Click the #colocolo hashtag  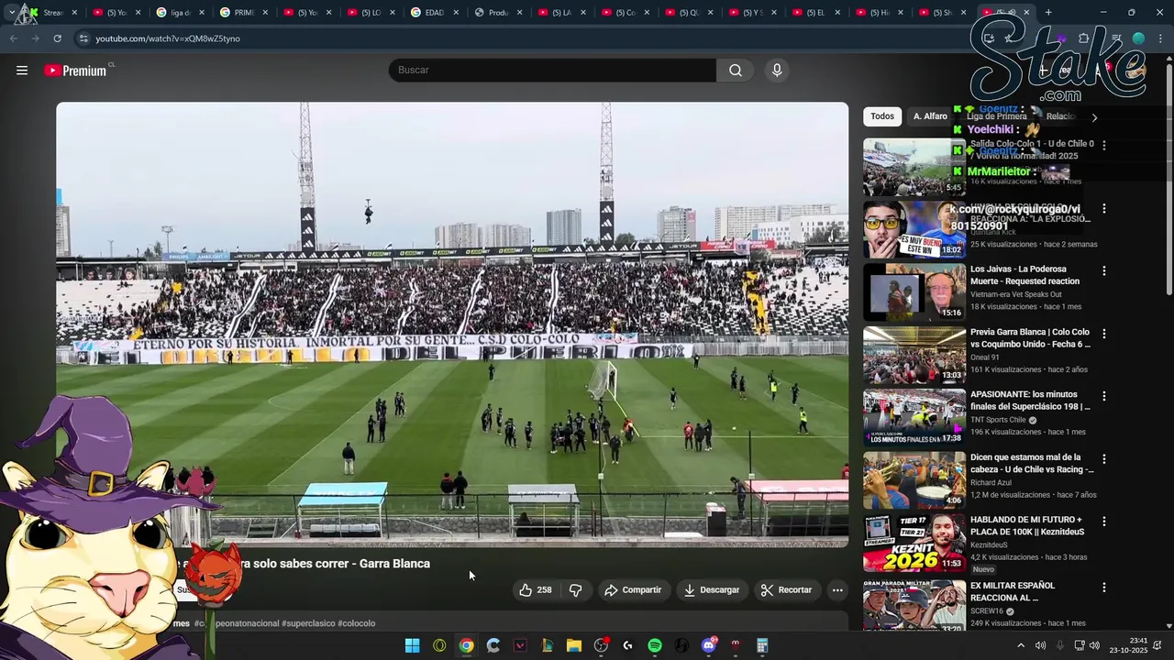(357, 623)
